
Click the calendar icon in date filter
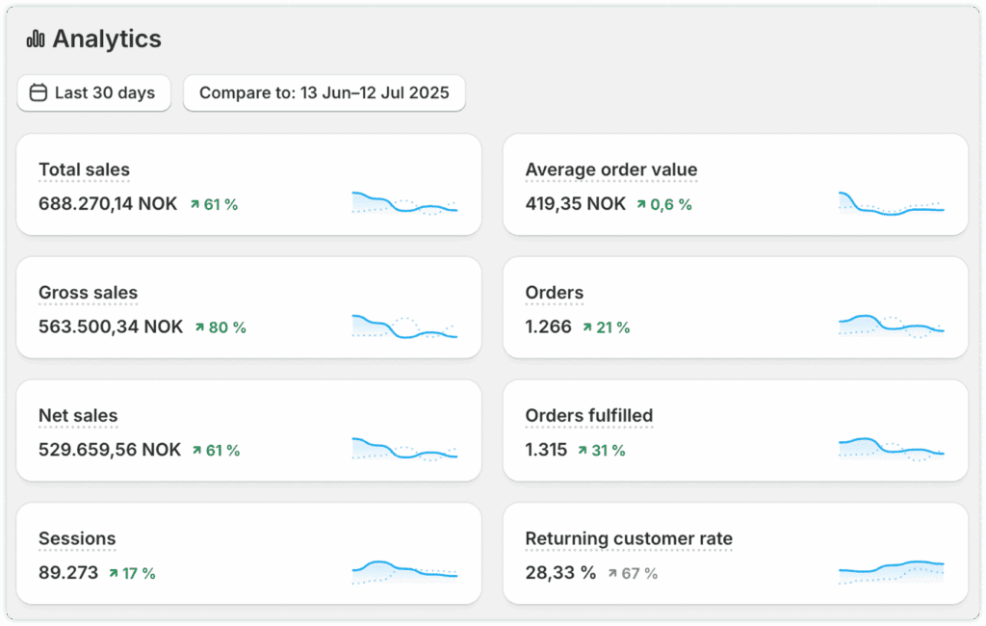(39, 93)
